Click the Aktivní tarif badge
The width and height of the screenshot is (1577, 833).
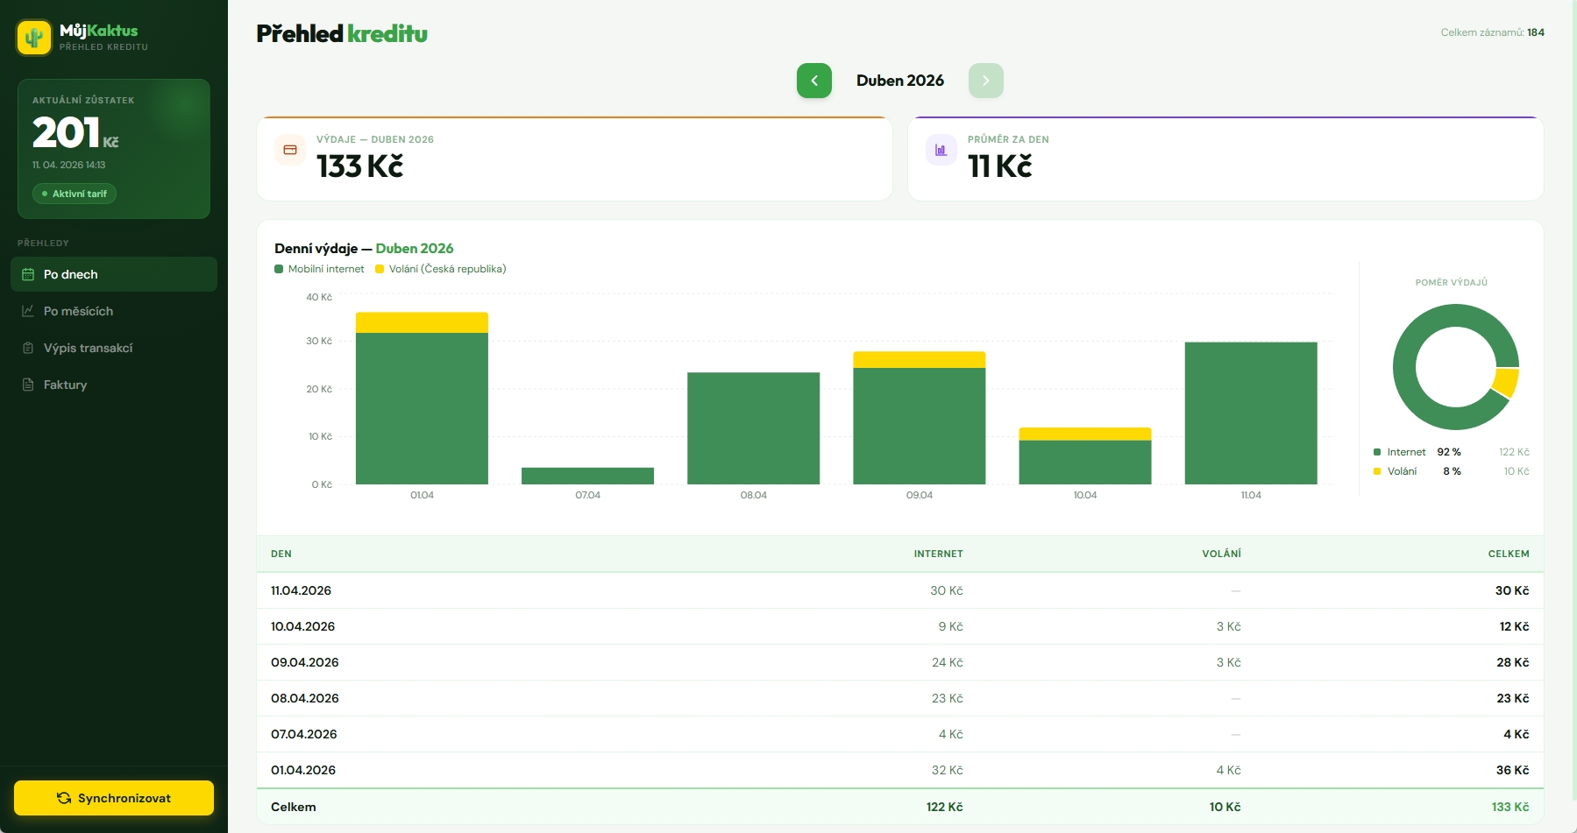pos(75,194)
